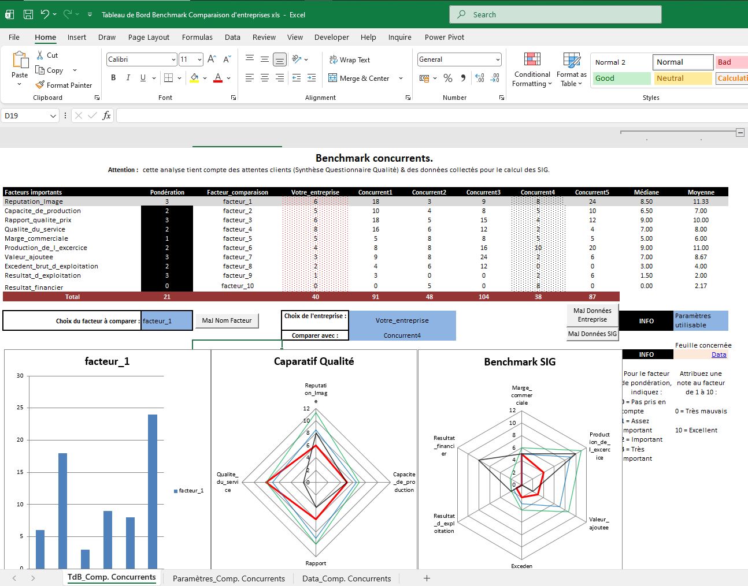Open Alignment group dialog launcher
Image resolution: width=748 pixels, height=586 pixels.
pyautogui.click(x=408, y=98)
